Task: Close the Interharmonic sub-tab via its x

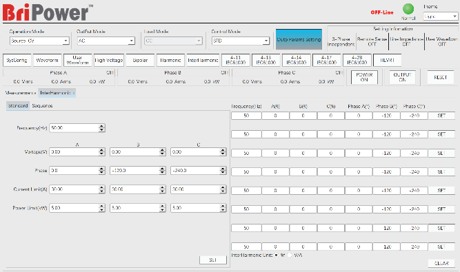Action: click(x=74, y=93)
